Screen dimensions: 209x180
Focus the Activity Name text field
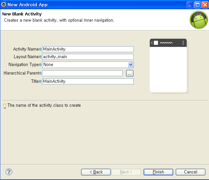pyautogui.click(x=88, y=49)
